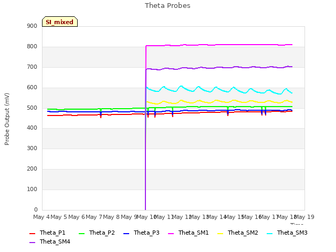Click the magenta Theta_SM1 legend swatch

[x=171, y=233]
